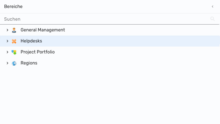This screenshot has width=220, height=124.
Task: Click blank space right of Regions label
Action: click(126, 63)
